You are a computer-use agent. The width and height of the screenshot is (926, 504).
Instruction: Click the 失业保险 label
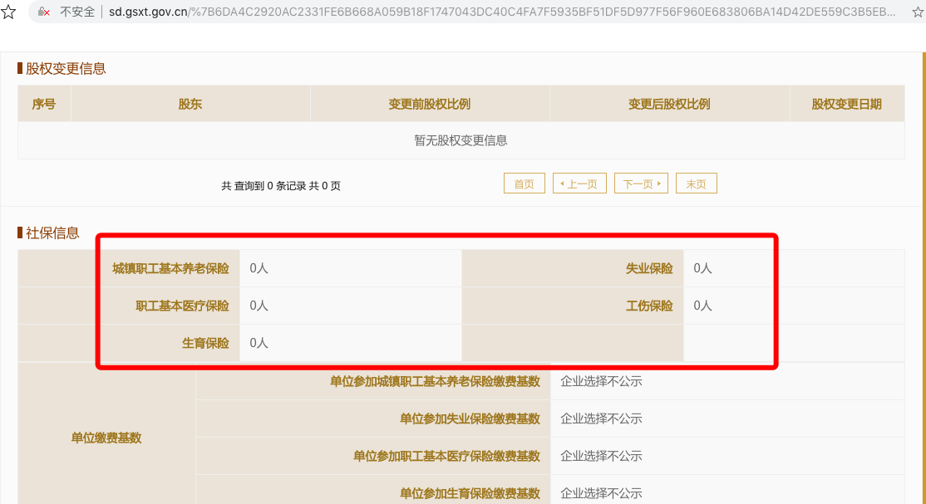(649, 268)
